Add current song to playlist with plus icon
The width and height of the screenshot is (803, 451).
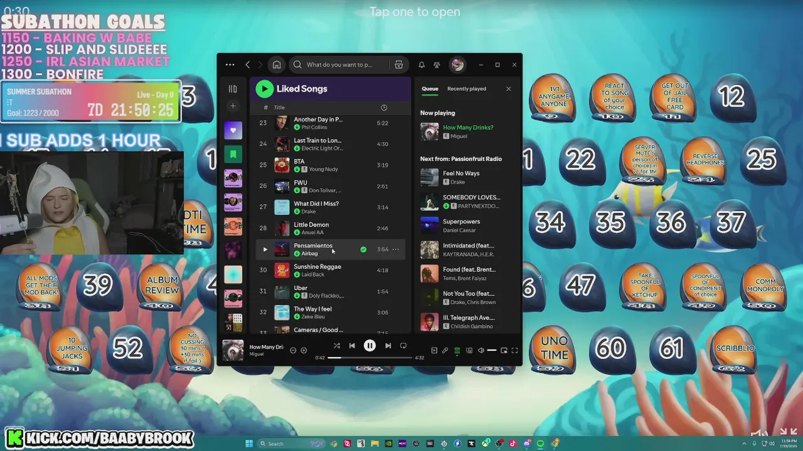[304, 350]
